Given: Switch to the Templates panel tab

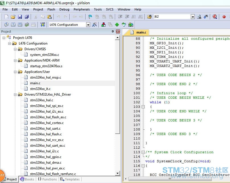Looking at the screenshot, I should pos(70,179).
